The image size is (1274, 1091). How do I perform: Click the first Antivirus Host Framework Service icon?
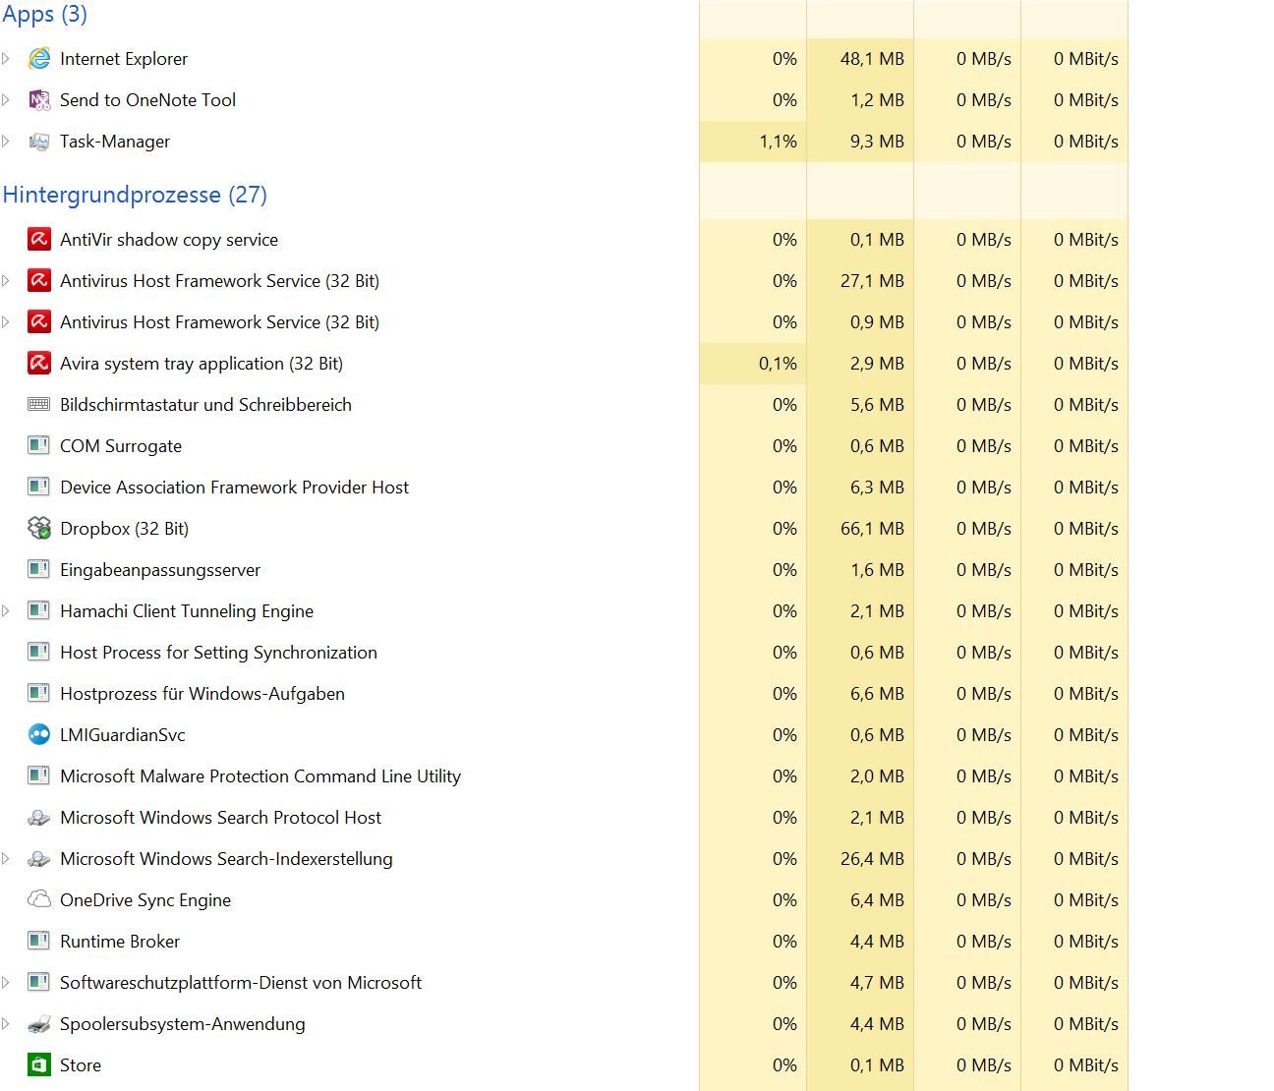tap(39, 281)
